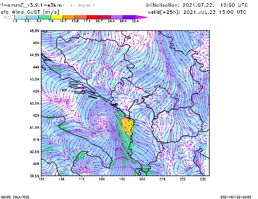Select the green legend swatch above 5.4
Screen dimensions: 258x199
[x=45, y=17]
